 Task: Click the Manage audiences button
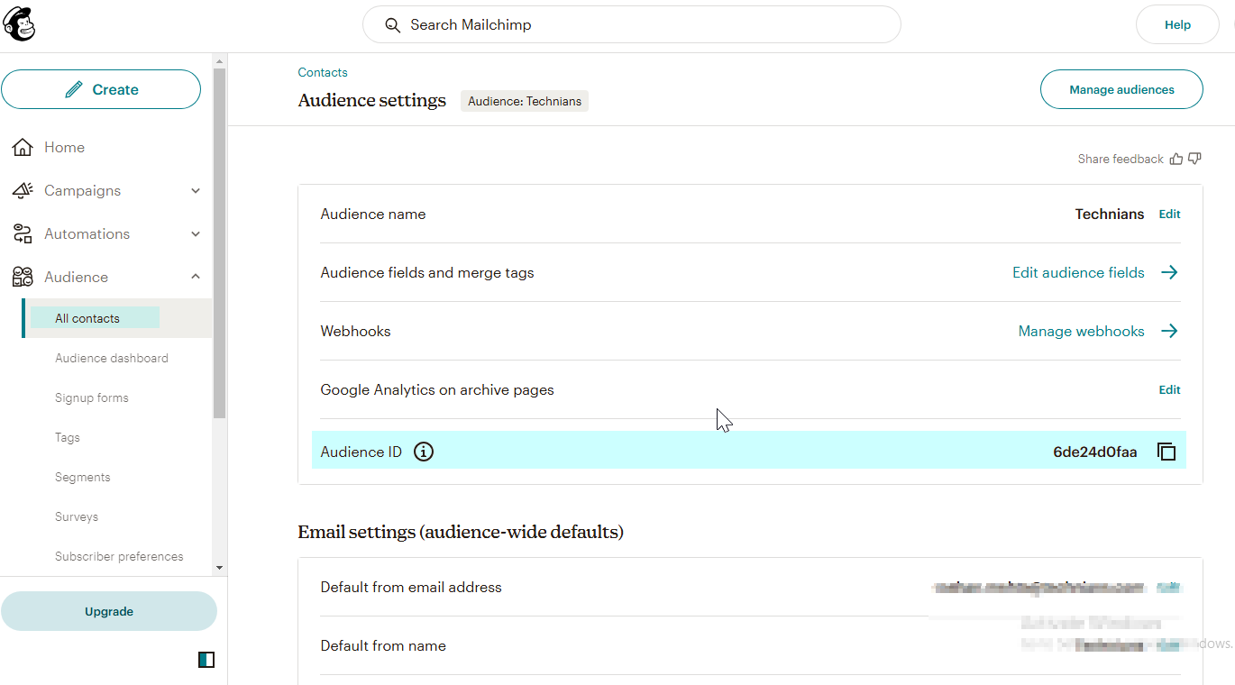[1121, 89]
